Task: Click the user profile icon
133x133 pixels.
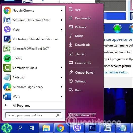Action: click(x=71, y=9)
